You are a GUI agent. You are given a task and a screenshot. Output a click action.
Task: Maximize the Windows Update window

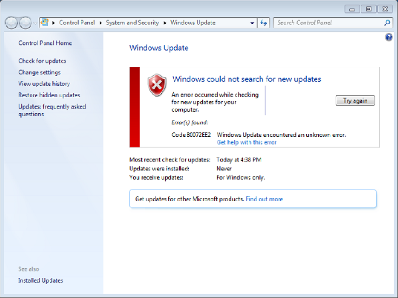[368, 9]
